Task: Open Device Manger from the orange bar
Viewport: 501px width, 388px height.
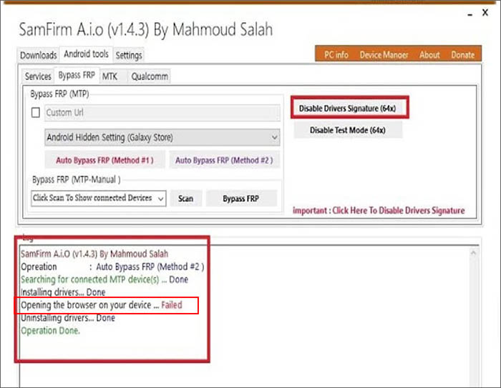Action: coord(385,55)
